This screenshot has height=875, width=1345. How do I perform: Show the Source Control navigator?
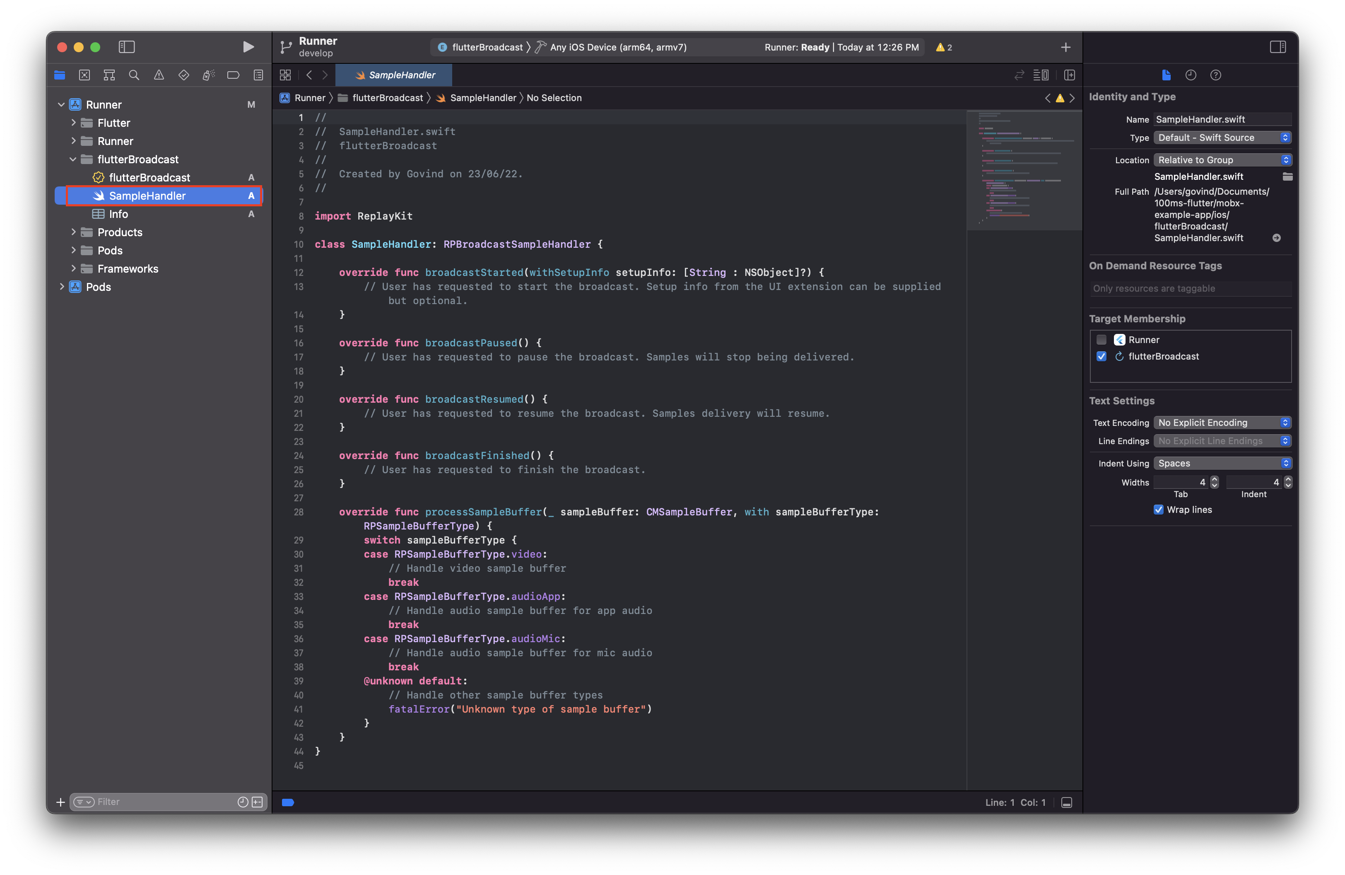pyautogui.click(x=84, y=75)
